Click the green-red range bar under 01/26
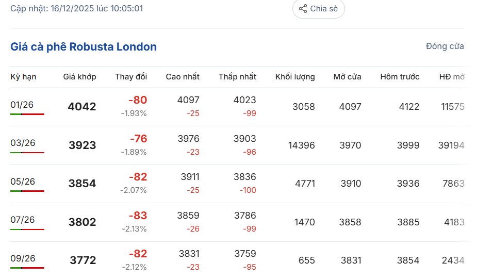477x279 pixels. pyautogui.click(x=27, y=114)
